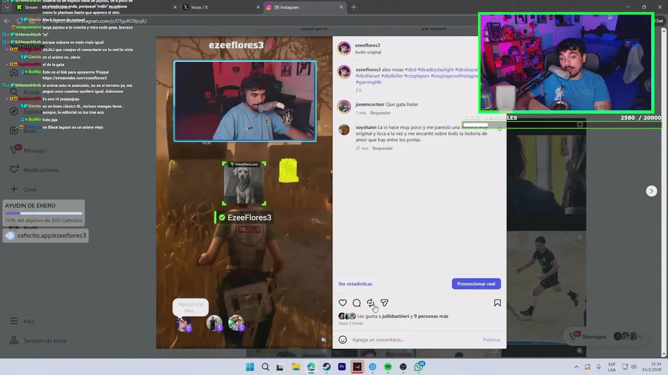Expand the tab search dropdown arrow
This screenshot has height=375, width=668.
tap(6, 7)
